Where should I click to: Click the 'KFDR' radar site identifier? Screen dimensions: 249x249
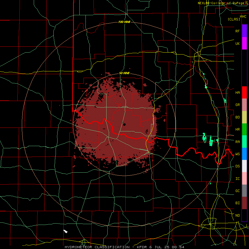[x=142, y=247]
